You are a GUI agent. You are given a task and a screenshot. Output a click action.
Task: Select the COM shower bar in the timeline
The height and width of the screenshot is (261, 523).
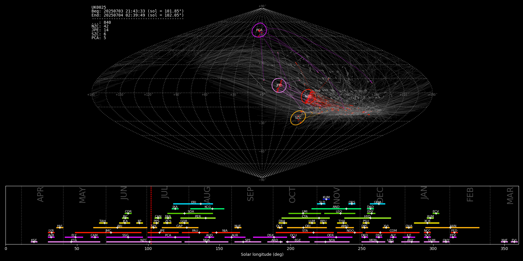pyautogui.click(x=393, y=233)
